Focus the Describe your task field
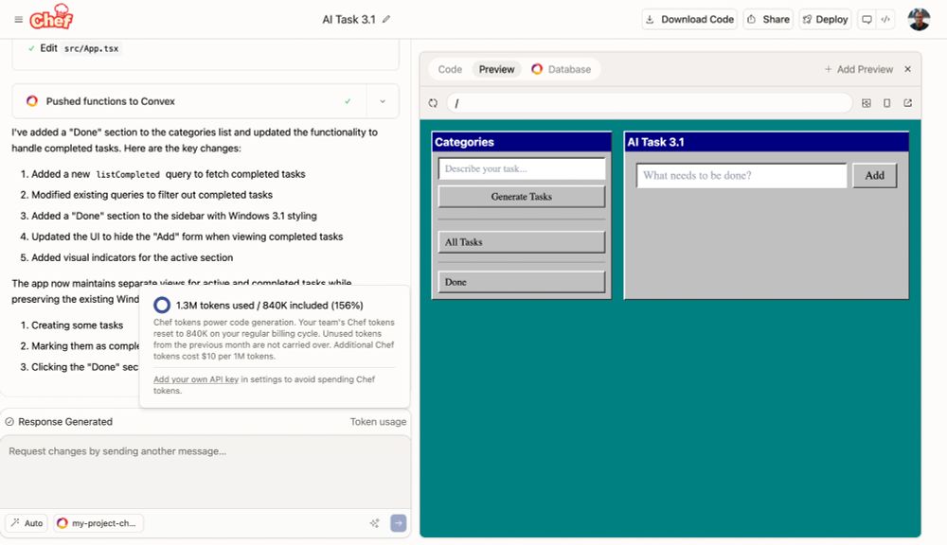Image resolution: width=947 pixels, height=545 pixels. coord(522,169)
